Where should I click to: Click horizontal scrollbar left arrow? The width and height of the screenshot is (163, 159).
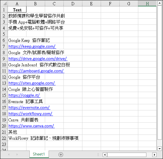(x=105, y=155)
